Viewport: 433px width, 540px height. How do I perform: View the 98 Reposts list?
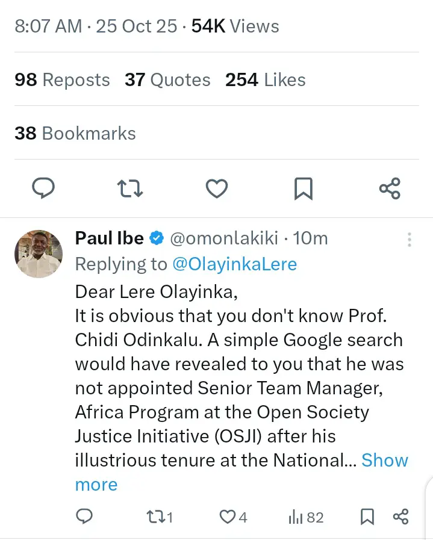click(62, 80)
